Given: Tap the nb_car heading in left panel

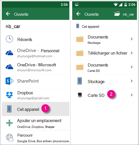Looking at the screenshot, I should point(13,27).
